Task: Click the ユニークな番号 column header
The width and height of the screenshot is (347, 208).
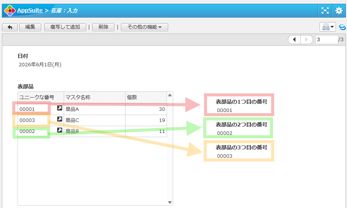Action: pyautogui.click(x=41, y=97)
